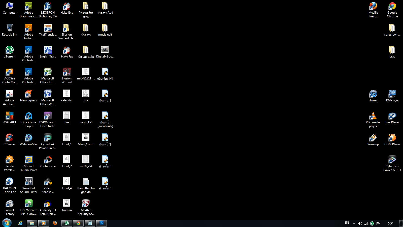Select the mid421211 file

(x=86, y=74)
